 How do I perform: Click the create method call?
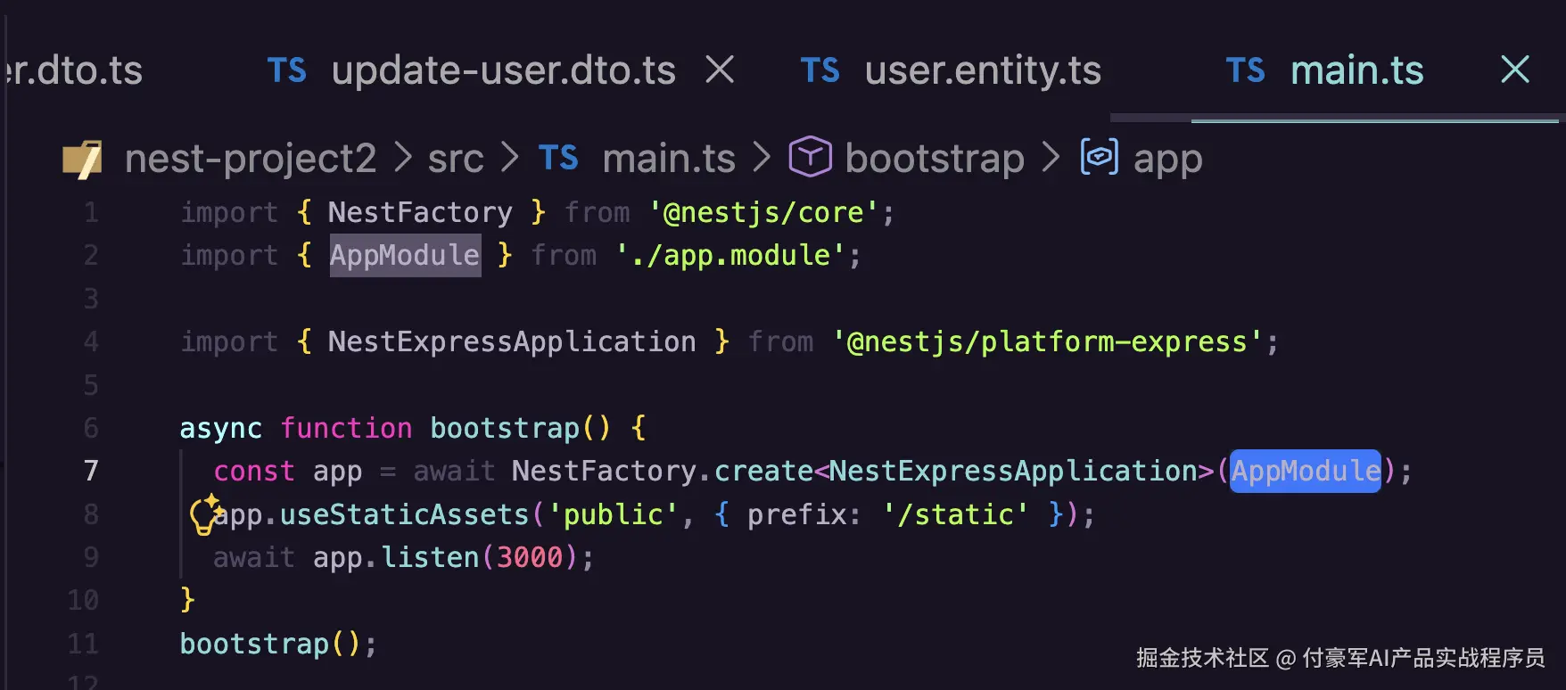pos(764,471)
